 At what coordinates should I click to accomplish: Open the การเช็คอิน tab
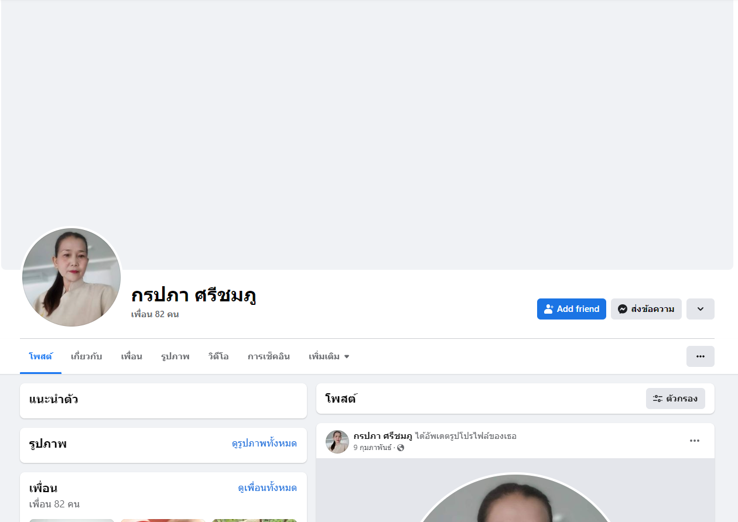(269, 356)
